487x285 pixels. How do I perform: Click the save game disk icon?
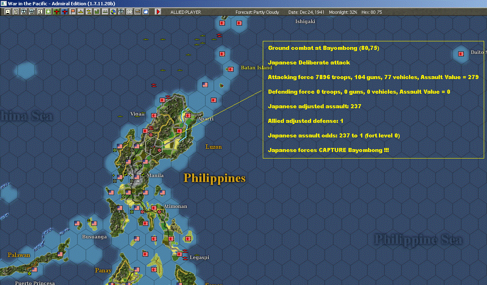(8, 11)
